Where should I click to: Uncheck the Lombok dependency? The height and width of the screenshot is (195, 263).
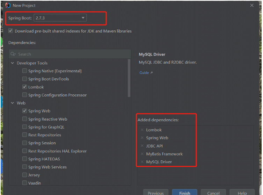click(24, 87)
